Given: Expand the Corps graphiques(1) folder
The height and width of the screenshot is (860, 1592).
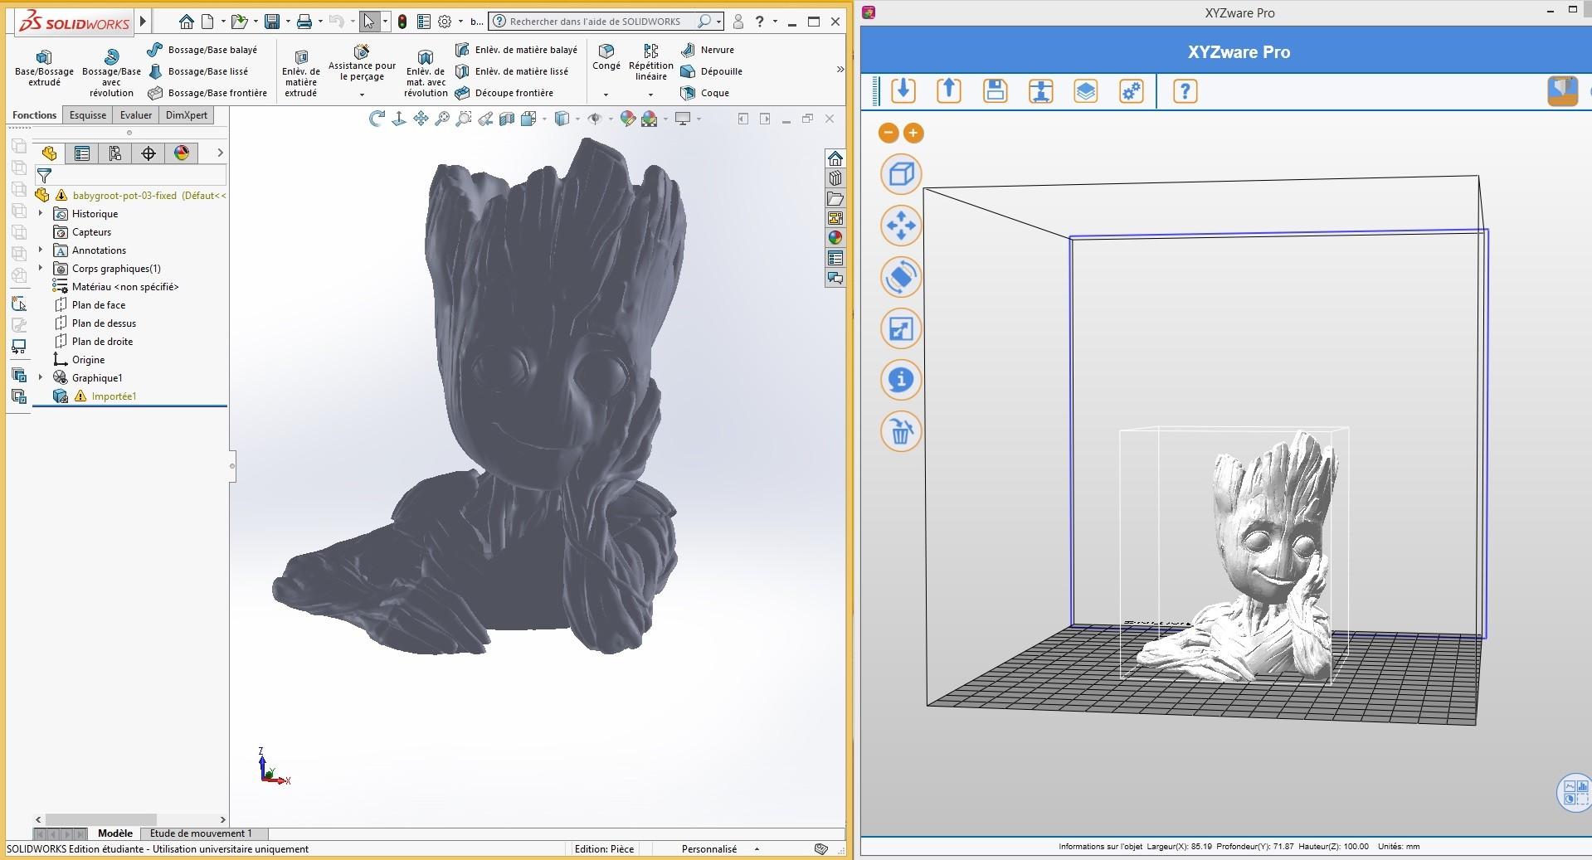Looking at the screenshot, I should point(41,269).
